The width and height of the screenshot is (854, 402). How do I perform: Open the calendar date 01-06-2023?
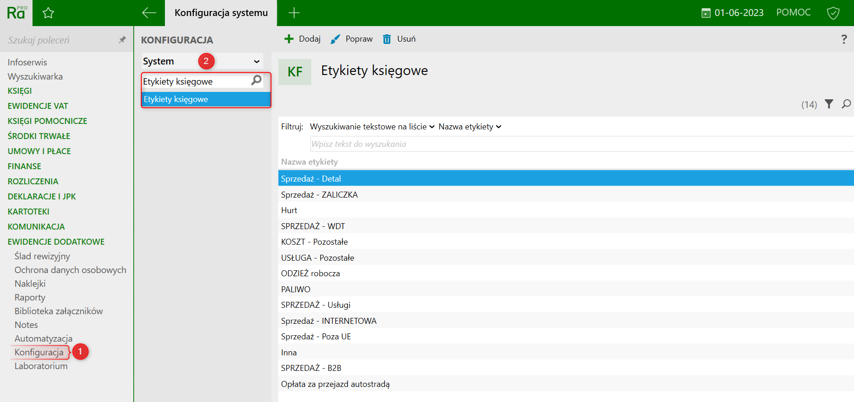pos(733,13)
